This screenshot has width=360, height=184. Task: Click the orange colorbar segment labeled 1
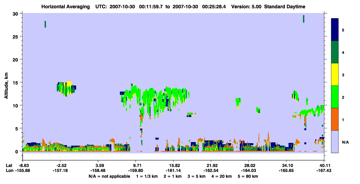335,119
